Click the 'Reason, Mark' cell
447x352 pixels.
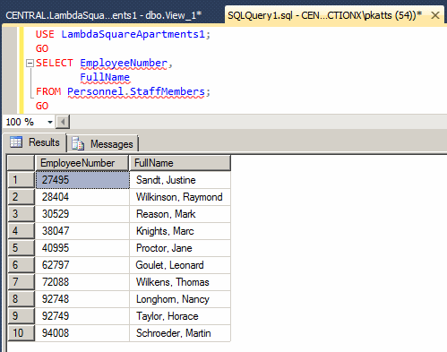tap(180, 214)
